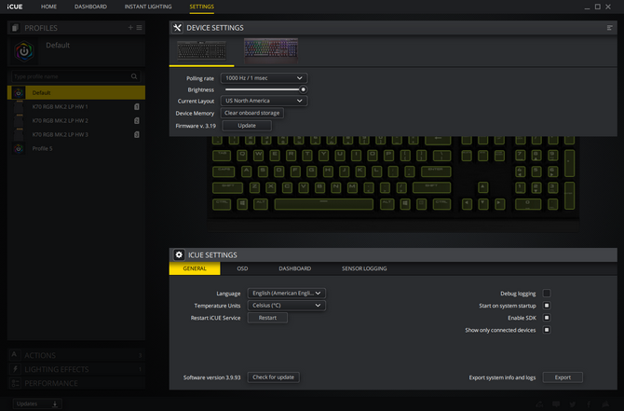624x411 pixels.
Task: Click the Lighting Effects lightning icon
Action: 15,369
